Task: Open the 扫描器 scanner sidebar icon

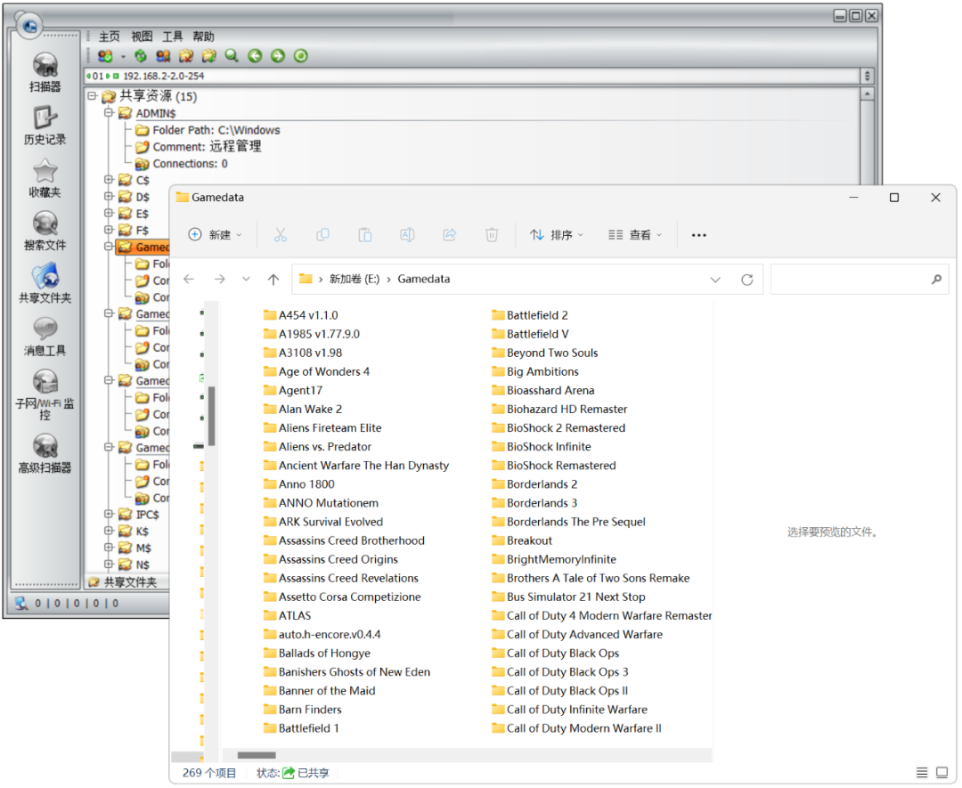Action: [x=45, y=72]
